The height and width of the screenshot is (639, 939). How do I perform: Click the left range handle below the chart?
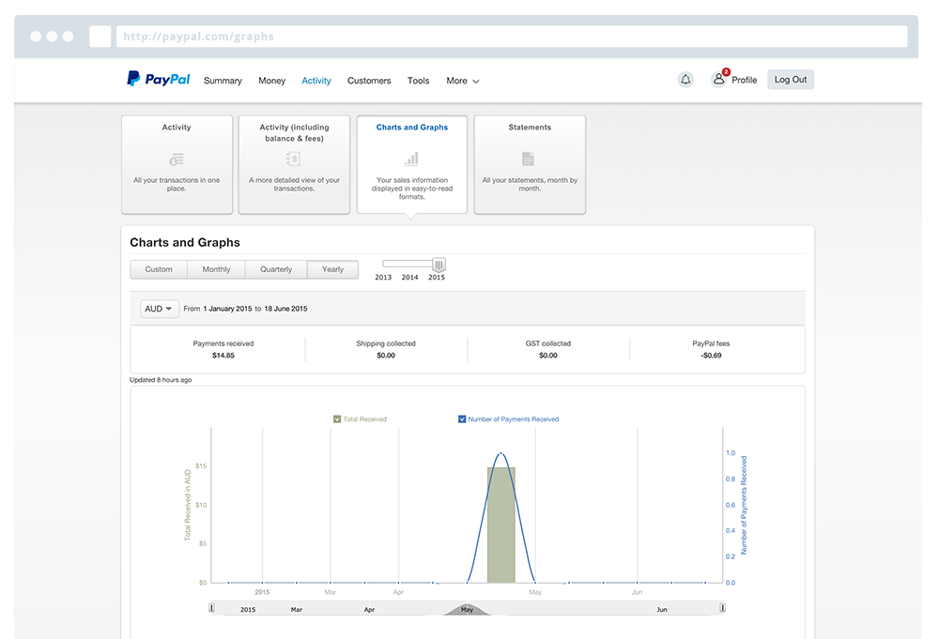click(x=211, y=608)
